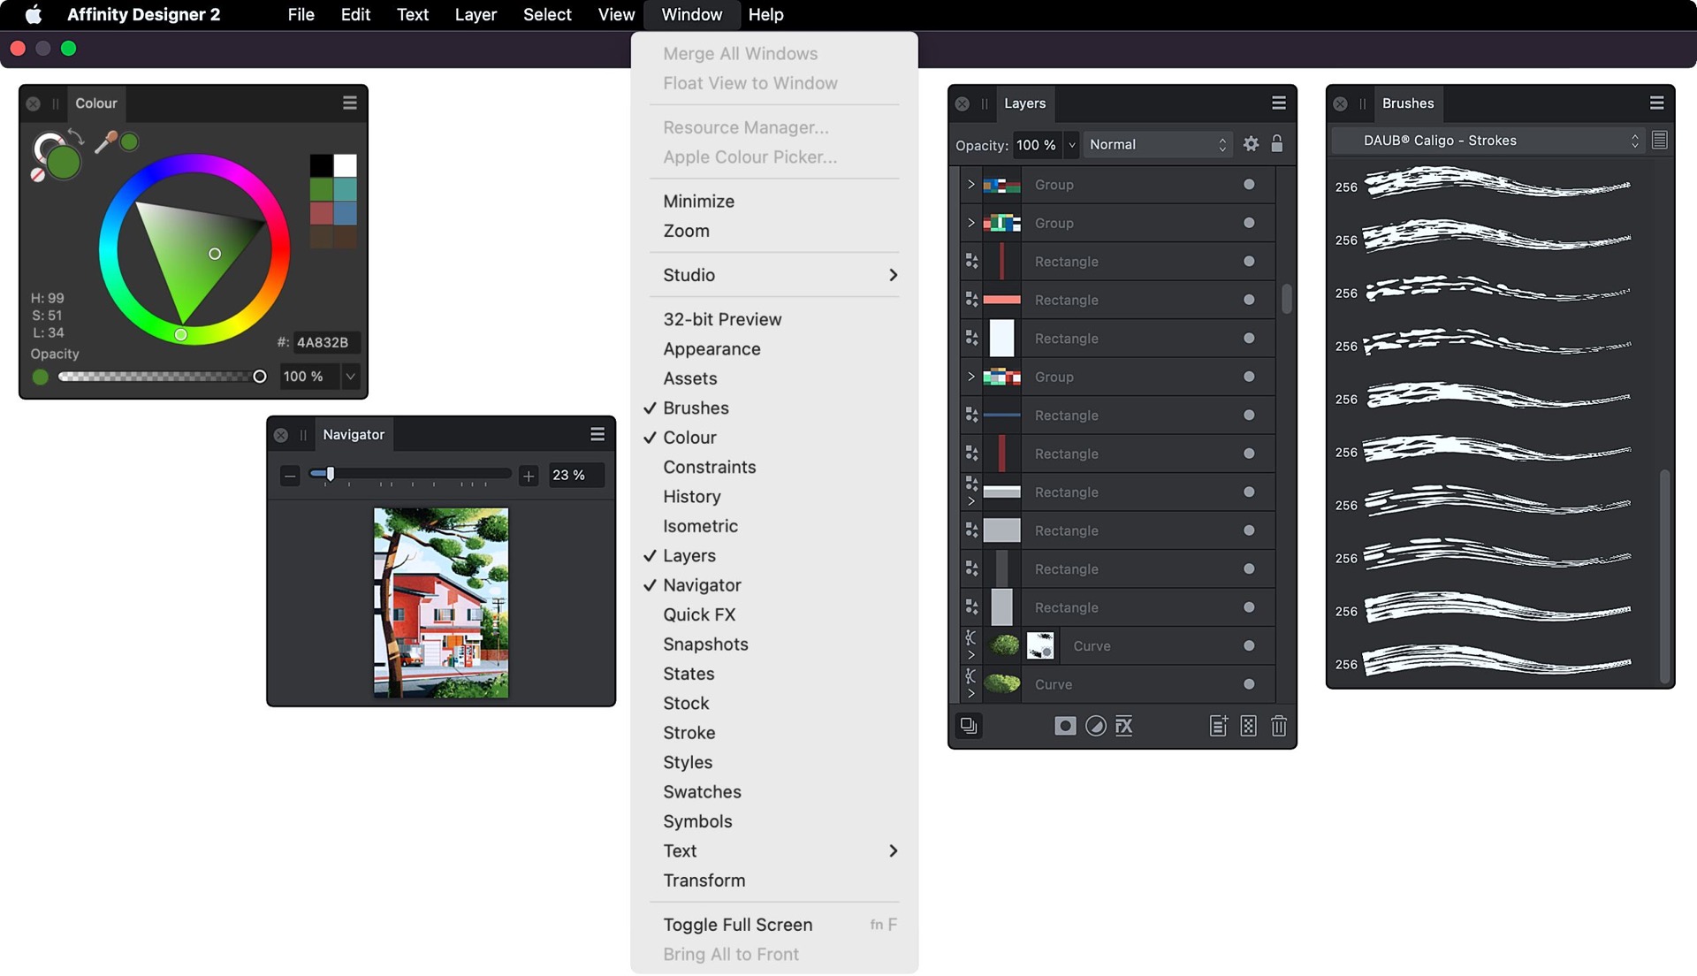Click the Layers panel lock icon
This screenshot has height=976, width=1697.
(1276, 144)
